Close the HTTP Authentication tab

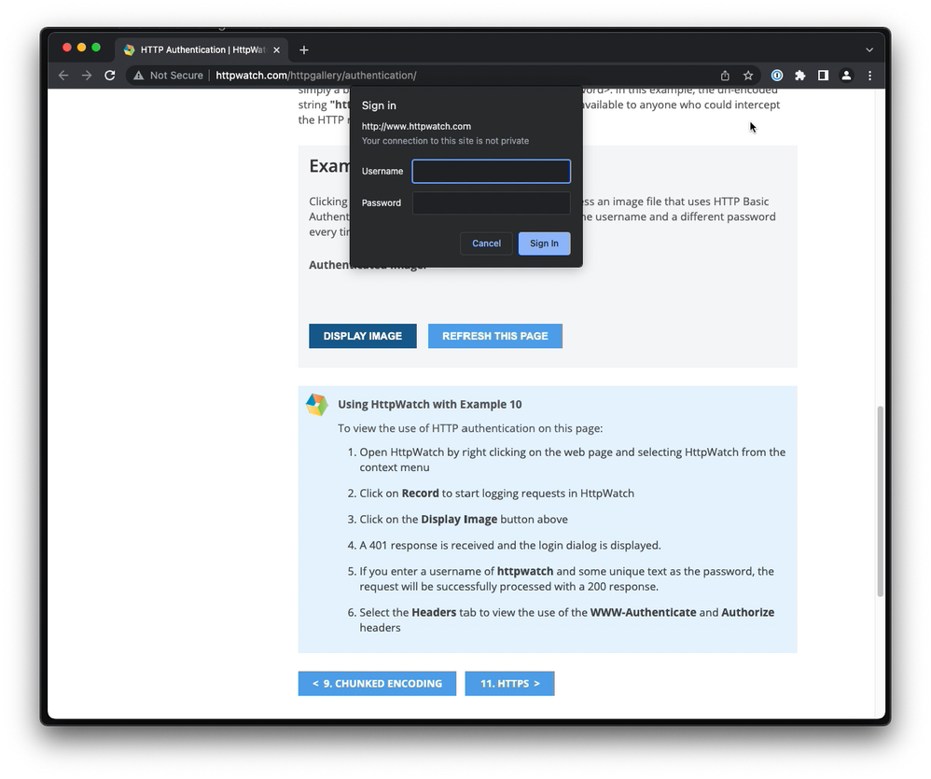click(x=276, y=49)
